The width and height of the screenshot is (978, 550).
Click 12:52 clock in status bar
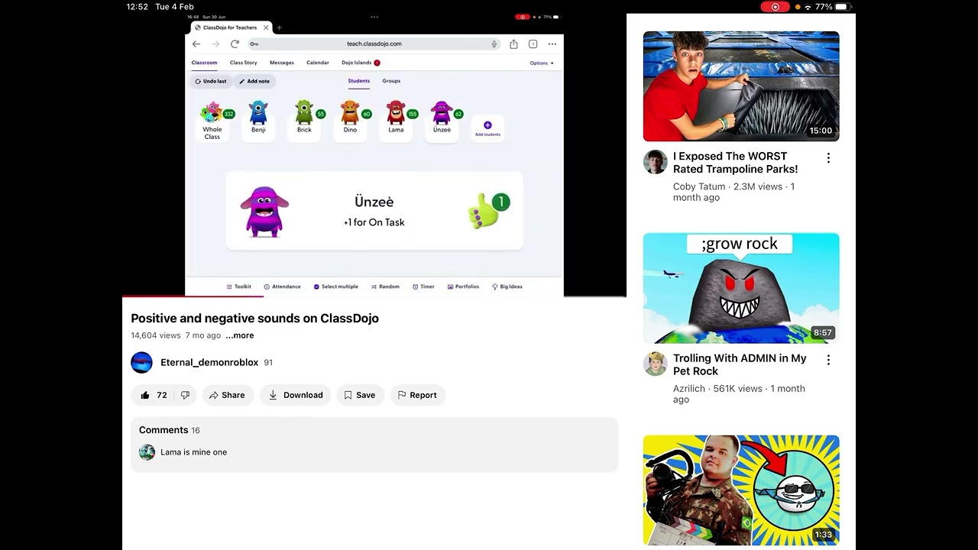click(x=138, y=7)
